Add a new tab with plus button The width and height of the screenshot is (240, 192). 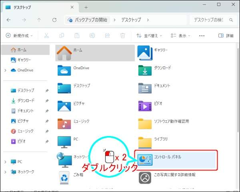click(86, 6)
